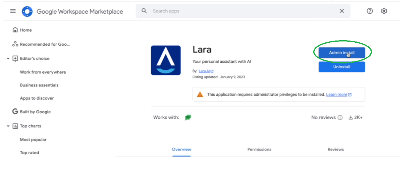Click the search magnifier icon
This screenshot has height=171, width=419.
[144, 11]
